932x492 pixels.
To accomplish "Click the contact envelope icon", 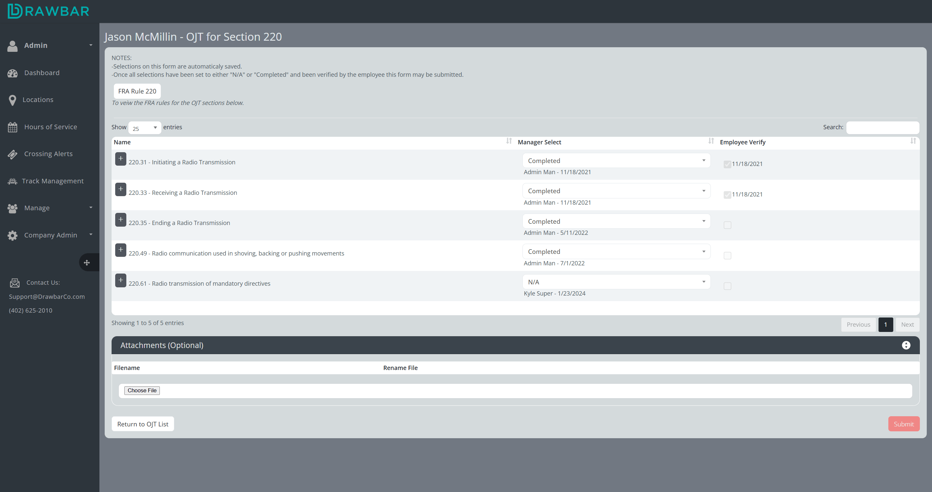I will (x=14, y=283).
